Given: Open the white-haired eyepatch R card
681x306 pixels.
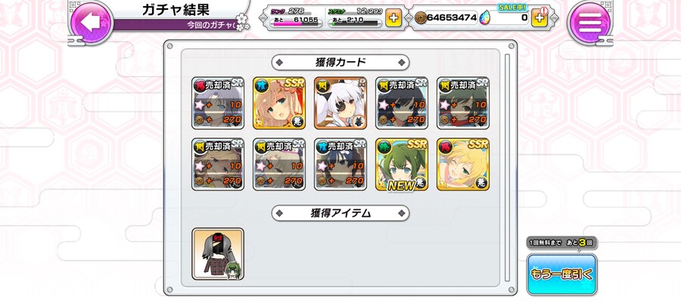Looking at the screenshot, I should point(340,104).
